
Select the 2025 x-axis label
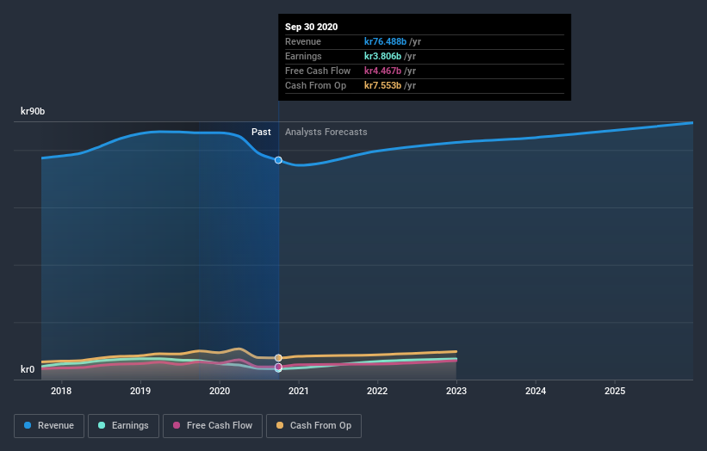tap(615, 391)
